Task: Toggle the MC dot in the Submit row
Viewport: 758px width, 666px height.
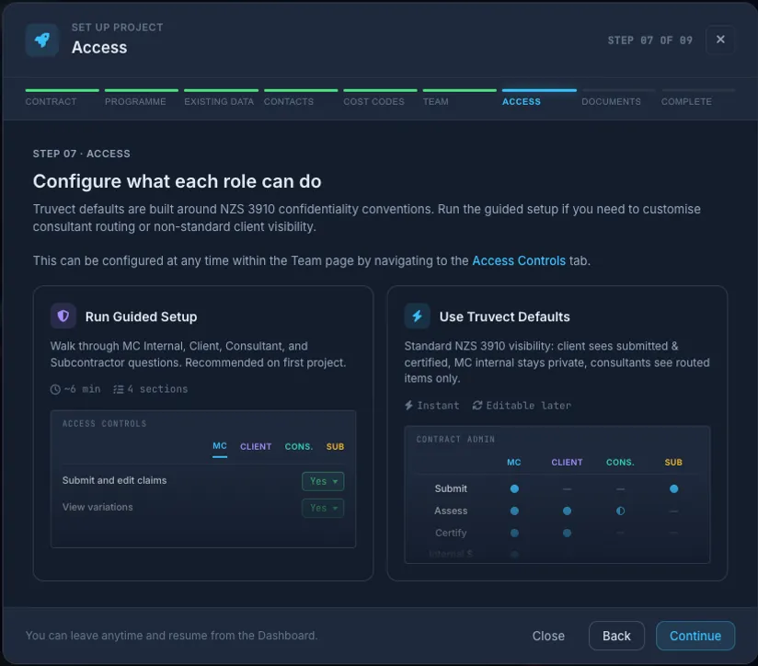Action: point(514,488)
